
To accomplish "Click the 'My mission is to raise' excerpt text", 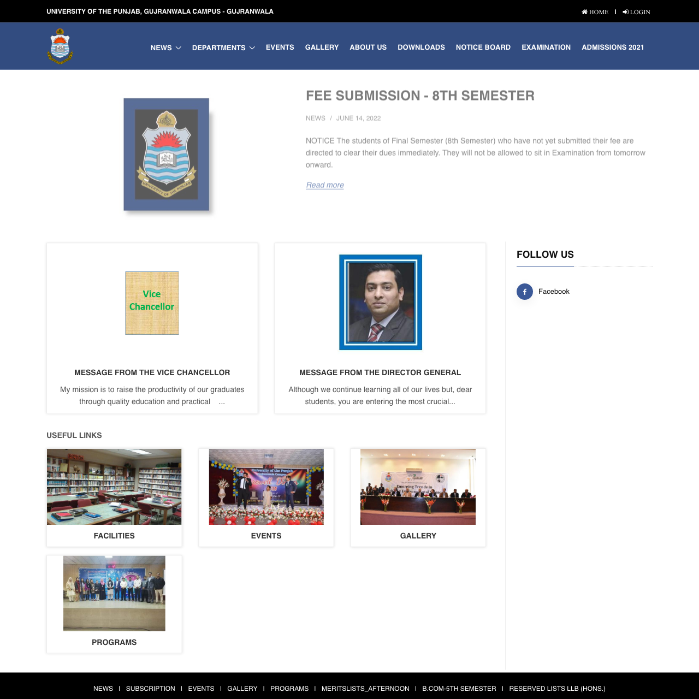I will tap(152, 395).
